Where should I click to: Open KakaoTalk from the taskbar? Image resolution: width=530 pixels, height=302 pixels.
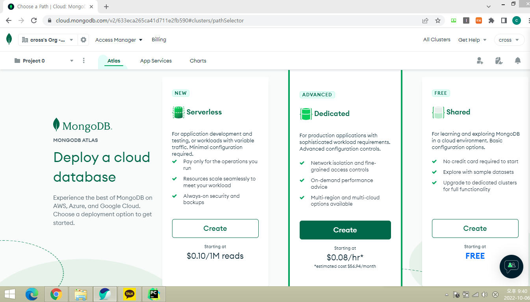130,294
